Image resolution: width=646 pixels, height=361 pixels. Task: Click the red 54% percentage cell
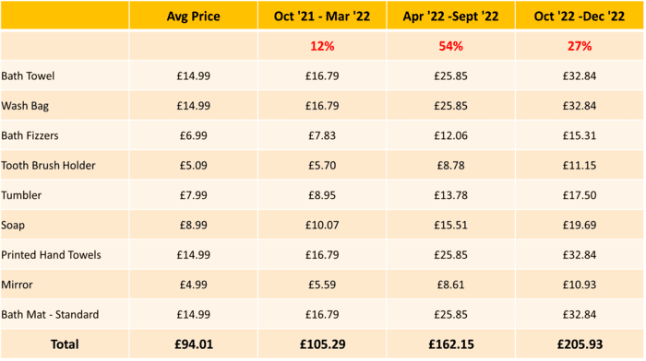450,46
